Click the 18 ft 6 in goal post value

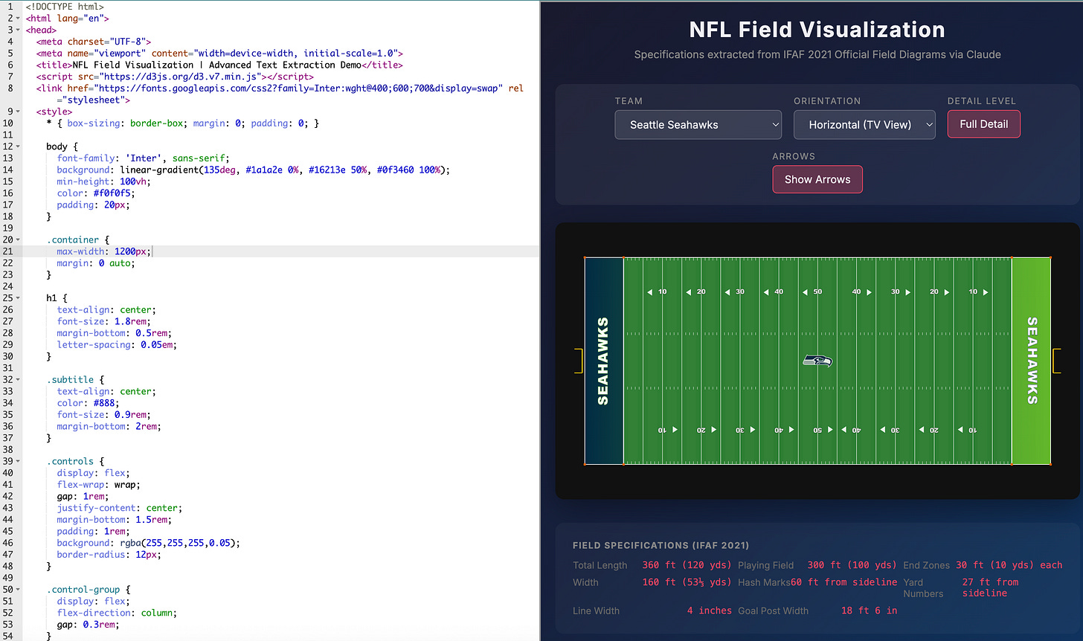[870, 611]
